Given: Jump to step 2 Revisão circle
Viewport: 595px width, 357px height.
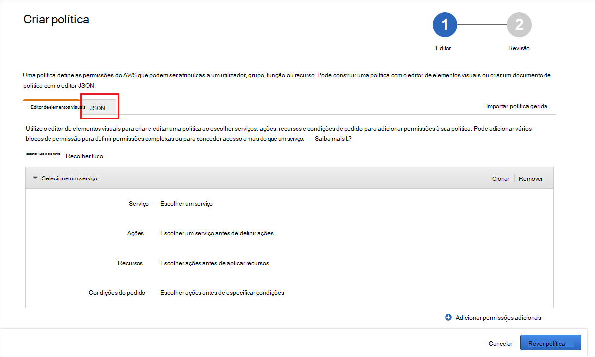Looking at the screenshot, I should pyautogui.click(x=519, y=24).
